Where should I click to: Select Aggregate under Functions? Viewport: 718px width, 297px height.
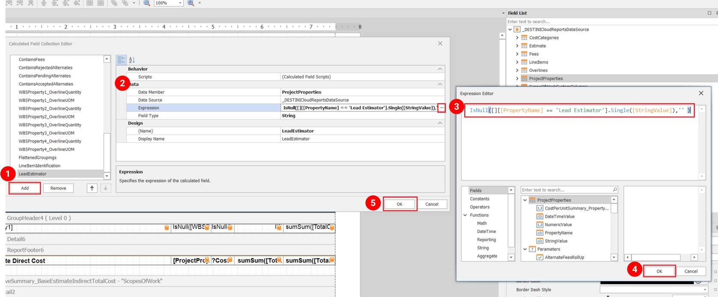click(487, 256)
